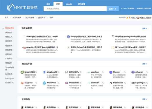Open the Airwallex article icon
The height and width of the screenshot is (109, 152).
pyautogui.click(x=24, y=47)
